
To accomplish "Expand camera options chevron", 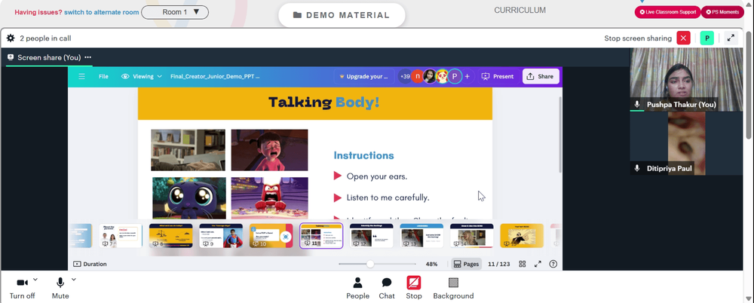I will [35, 280].
